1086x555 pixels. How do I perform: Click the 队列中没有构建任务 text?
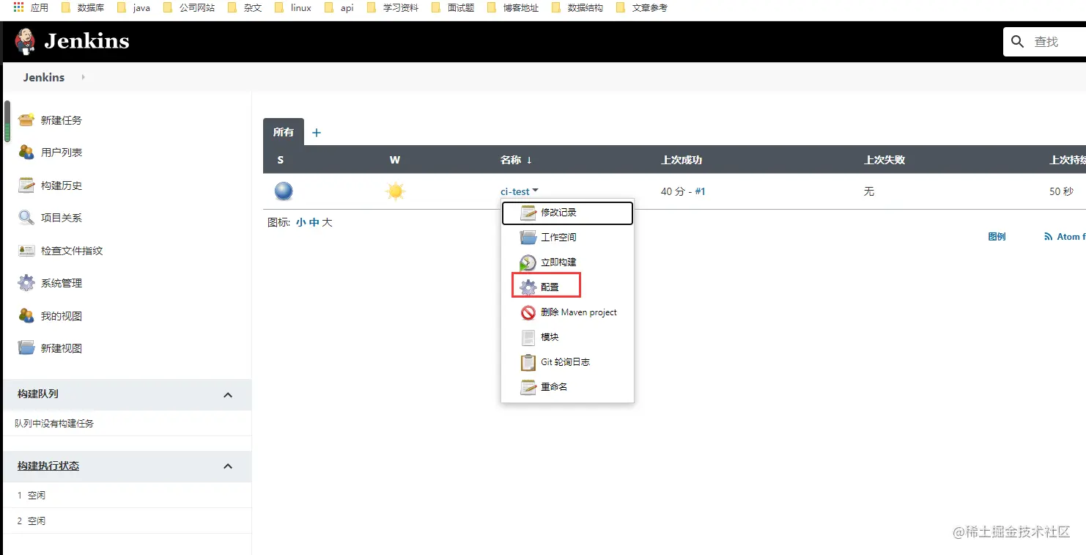click(54, 423)
